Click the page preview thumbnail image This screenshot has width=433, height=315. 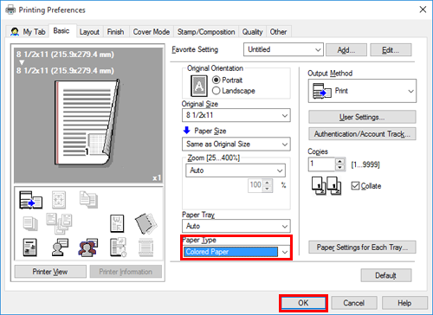tap(87, 123)
